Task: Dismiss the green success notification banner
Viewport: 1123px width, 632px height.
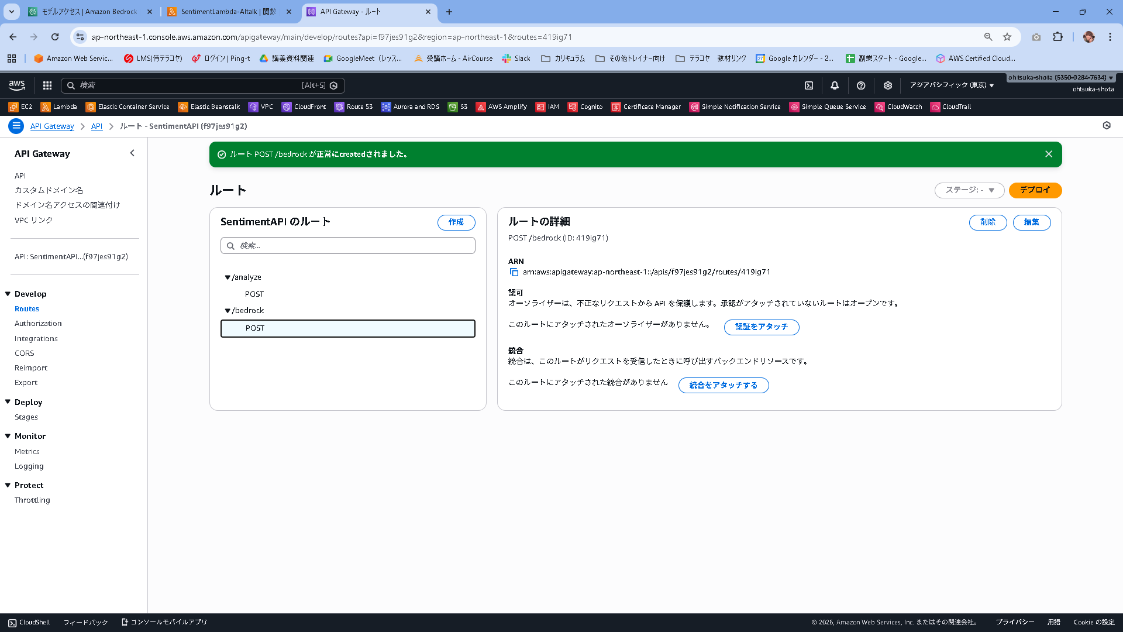Action: point(1049,154)
